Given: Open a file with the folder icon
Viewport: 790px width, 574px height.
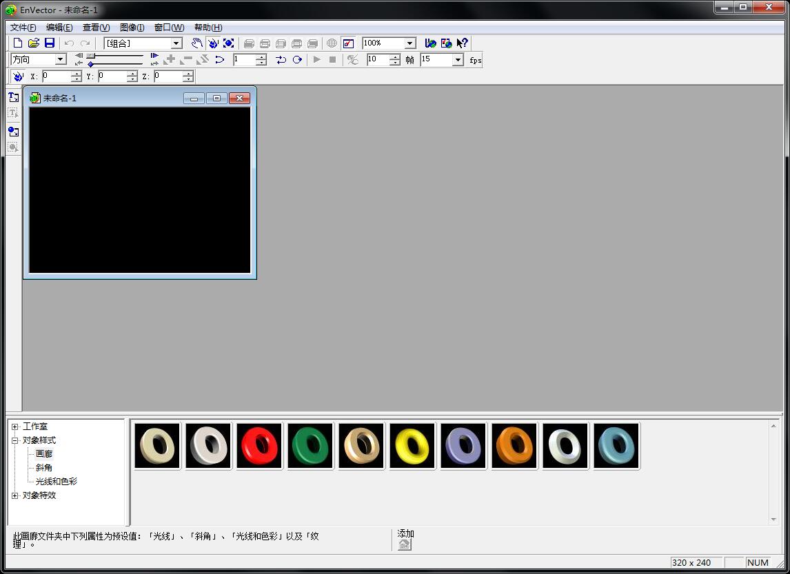Looking at the screenshot, I should point(34,43).
